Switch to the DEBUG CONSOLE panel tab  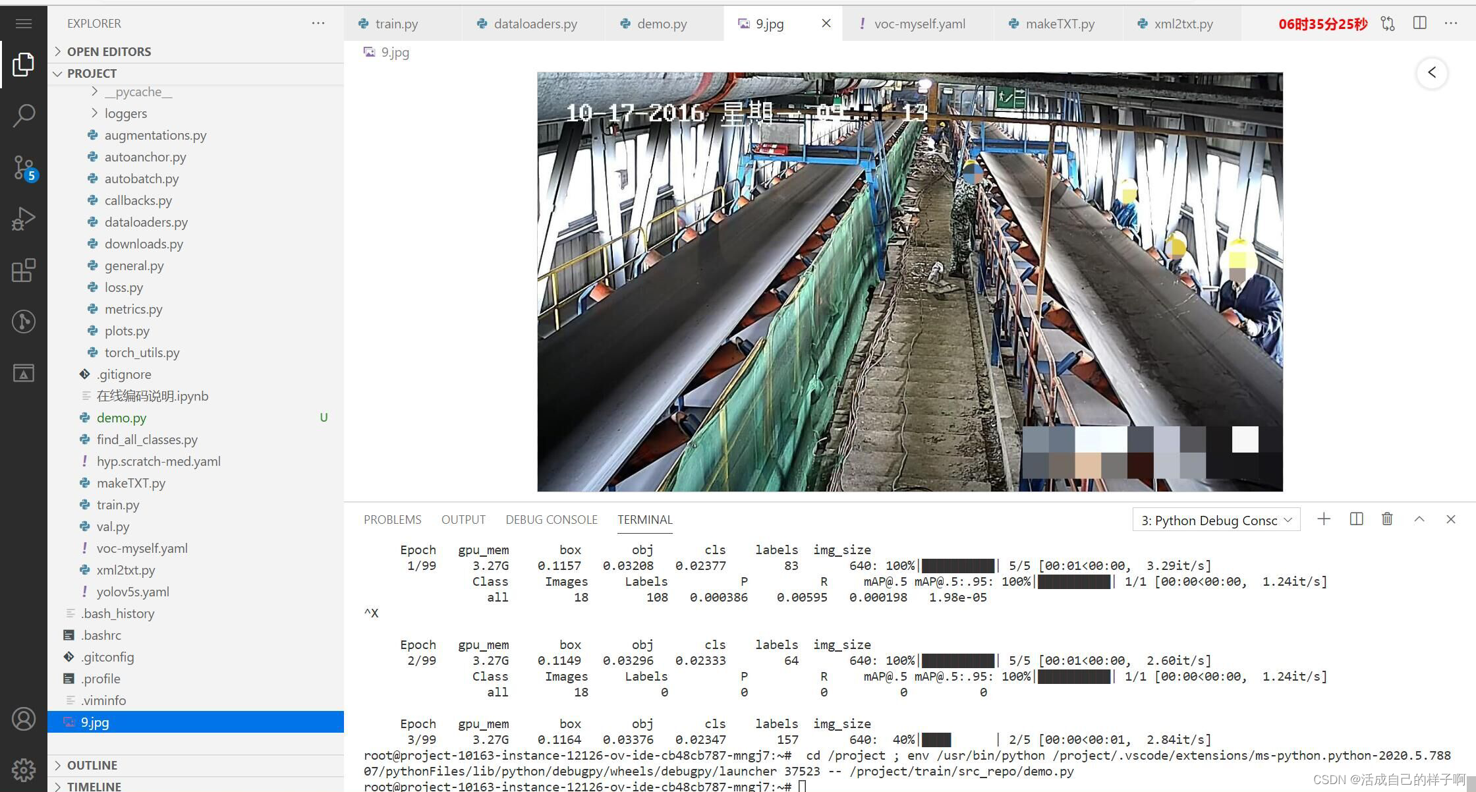pyautogui.click(x=552, y=520)
